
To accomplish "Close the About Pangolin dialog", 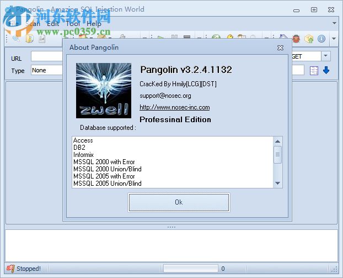I will point(280,48).
